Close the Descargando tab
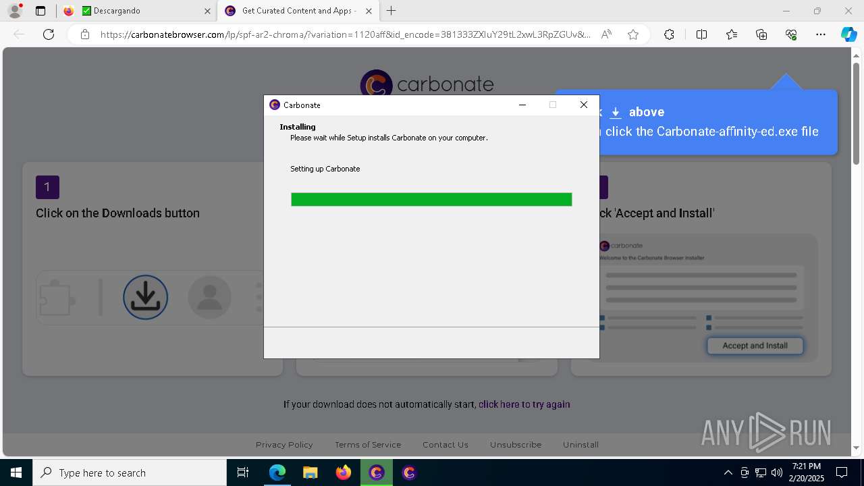Viewport: 864px width, 486px height. click(207, 11)
